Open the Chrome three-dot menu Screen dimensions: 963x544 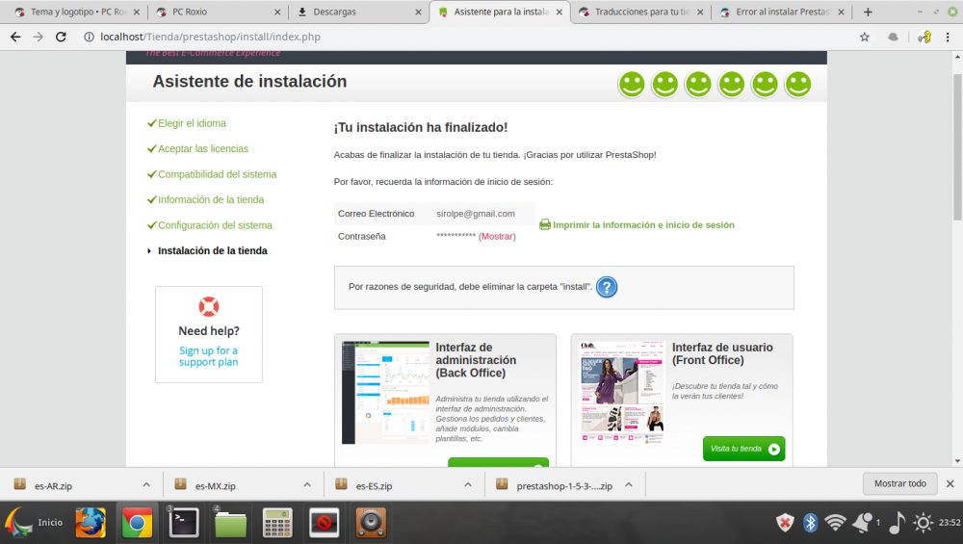pos(948,37)
